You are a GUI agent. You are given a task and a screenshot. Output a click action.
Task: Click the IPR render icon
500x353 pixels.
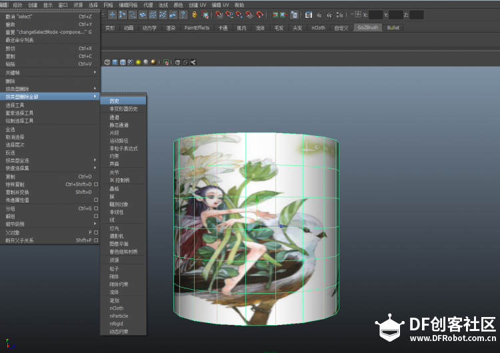[x=329, y=15]
